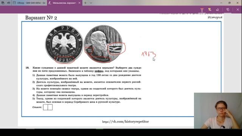242x136 pixels.
Task: Click the second answer box
Action: pos(50,107)
